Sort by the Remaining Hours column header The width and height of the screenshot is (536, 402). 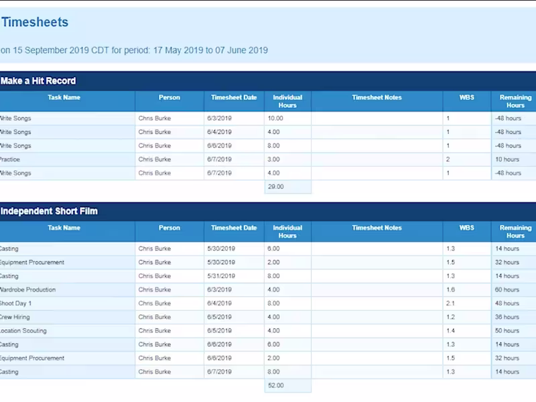click(514, 100)
